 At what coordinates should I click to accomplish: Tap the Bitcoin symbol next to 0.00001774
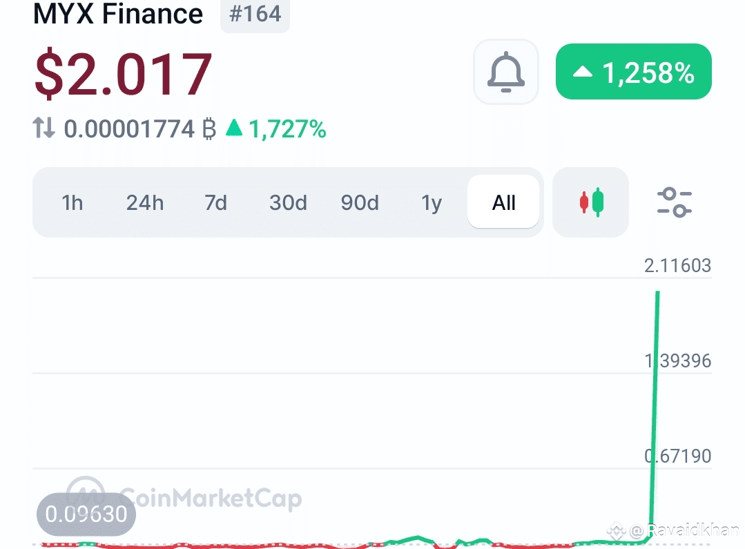[x=209, y=129]
